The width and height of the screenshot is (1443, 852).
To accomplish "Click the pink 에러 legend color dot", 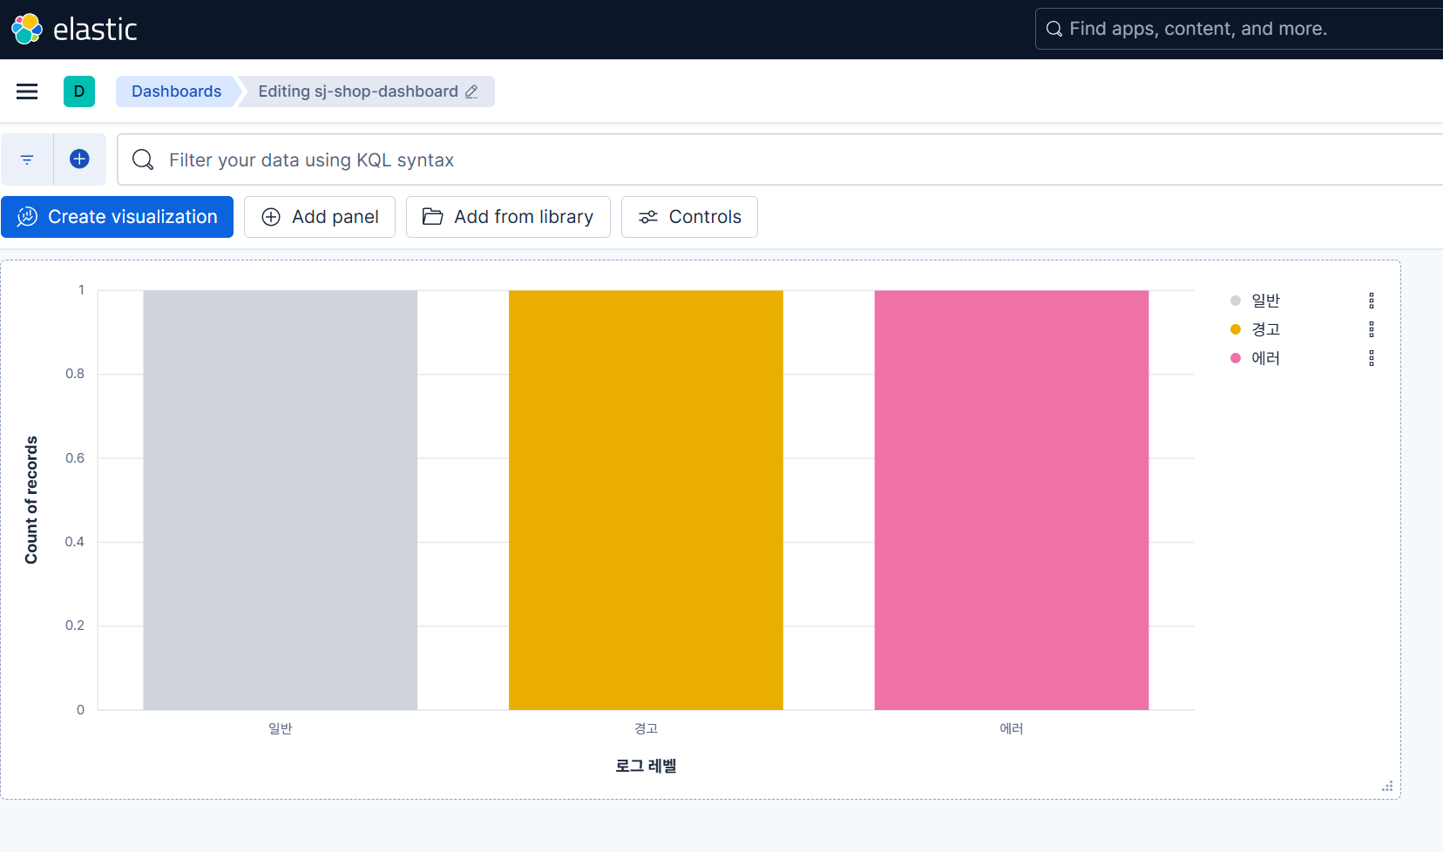I will point(1235,358).
